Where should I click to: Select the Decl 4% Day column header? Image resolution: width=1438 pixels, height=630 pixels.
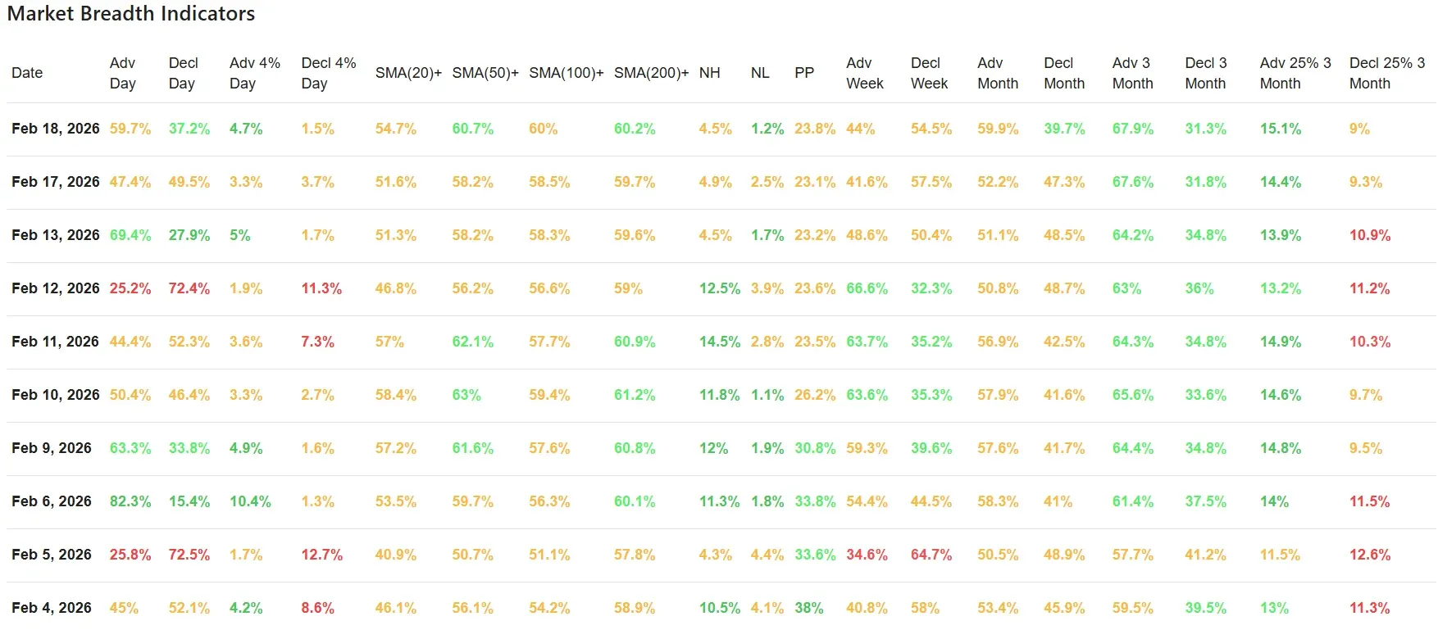[x=328, y=73]
